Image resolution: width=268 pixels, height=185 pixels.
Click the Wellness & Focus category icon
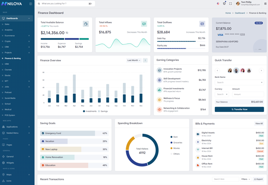point(159,100)
